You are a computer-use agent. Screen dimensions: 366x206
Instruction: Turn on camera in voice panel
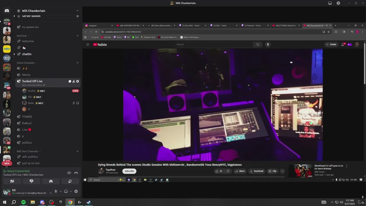[x=12, y=181]
